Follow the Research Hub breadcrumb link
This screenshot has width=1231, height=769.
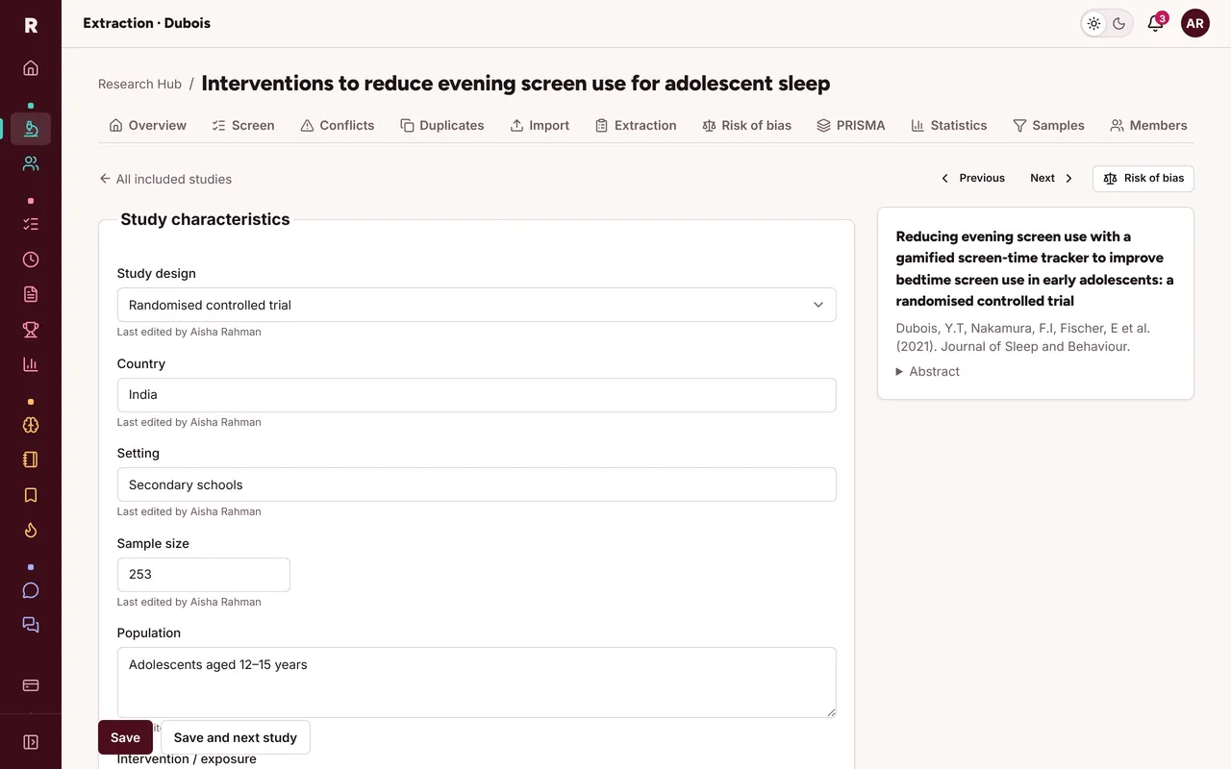pos(139,84)
